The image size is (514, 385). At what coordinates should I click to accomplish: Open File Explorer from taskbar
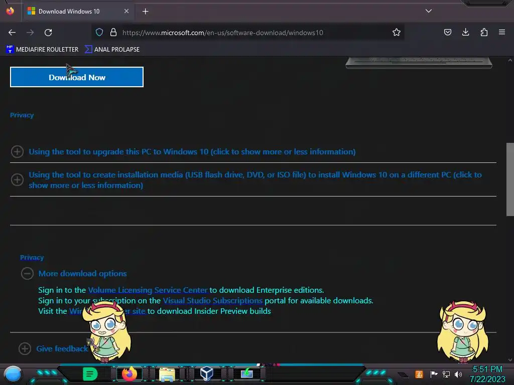(x=167, y=374)
